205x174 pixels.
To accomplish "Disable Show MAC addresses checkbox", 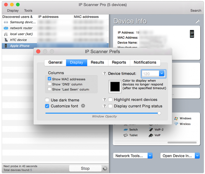I will 49,79.
